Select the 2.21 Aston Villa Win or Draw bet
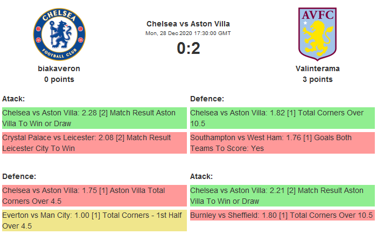377x248 pixels. click(282, 196)
